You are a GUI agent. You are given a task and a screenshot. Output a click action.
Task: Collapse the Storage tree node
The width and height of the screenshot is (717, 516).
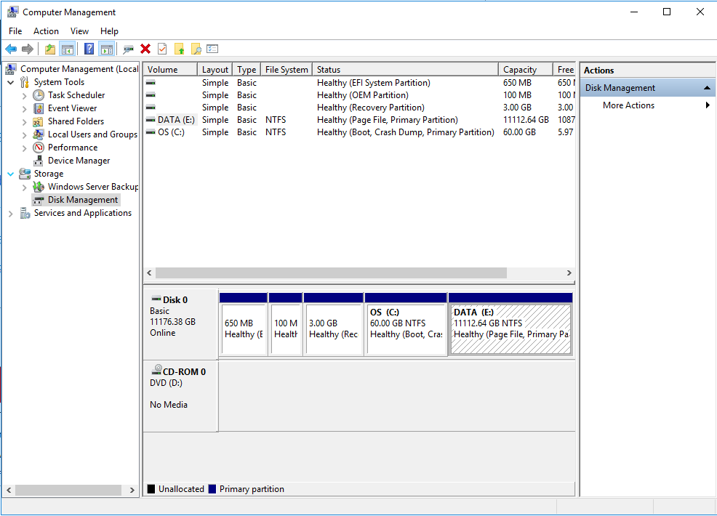(10, 174)
